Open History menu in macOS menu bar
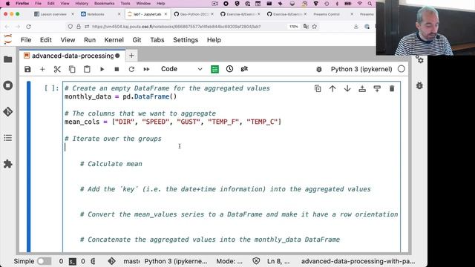 (x=82, y=4)
